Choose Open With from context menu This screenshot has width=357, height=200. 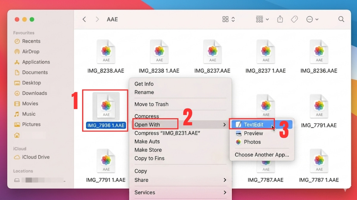[147, 124]
